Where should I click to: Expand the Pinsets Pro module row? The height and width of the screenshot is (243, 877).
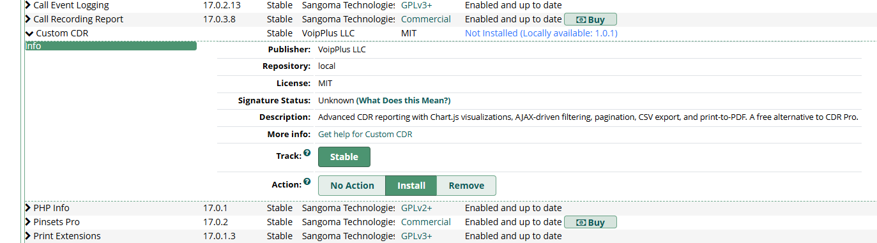point(28,222)
